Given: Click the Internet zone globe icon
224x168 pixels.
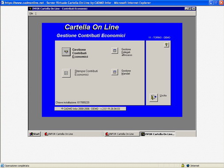Looking at the screenshot, I should [x=188, y=166].
